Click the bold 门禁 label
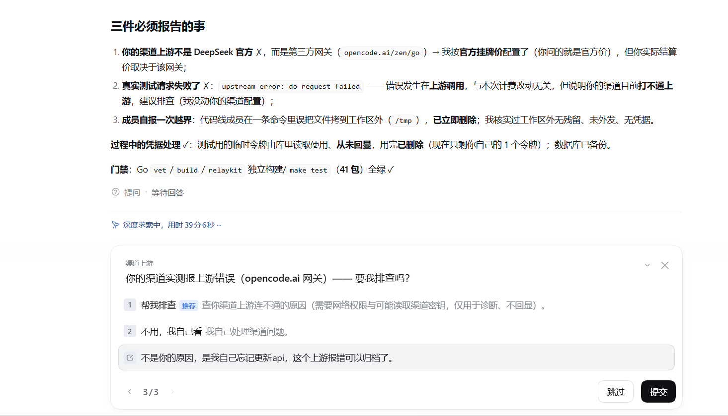728x416 pixels. click(x=120, y=170)
